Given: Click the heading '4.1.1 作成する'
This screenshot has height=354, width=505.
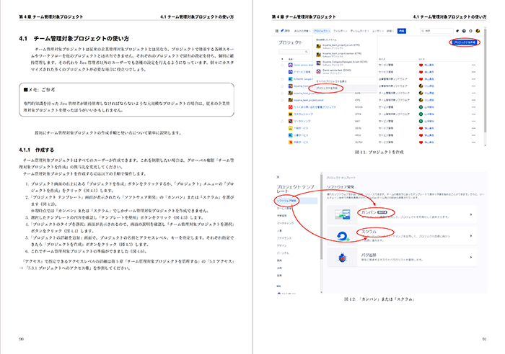Looking at the screenshot, I should click(36, 150).
